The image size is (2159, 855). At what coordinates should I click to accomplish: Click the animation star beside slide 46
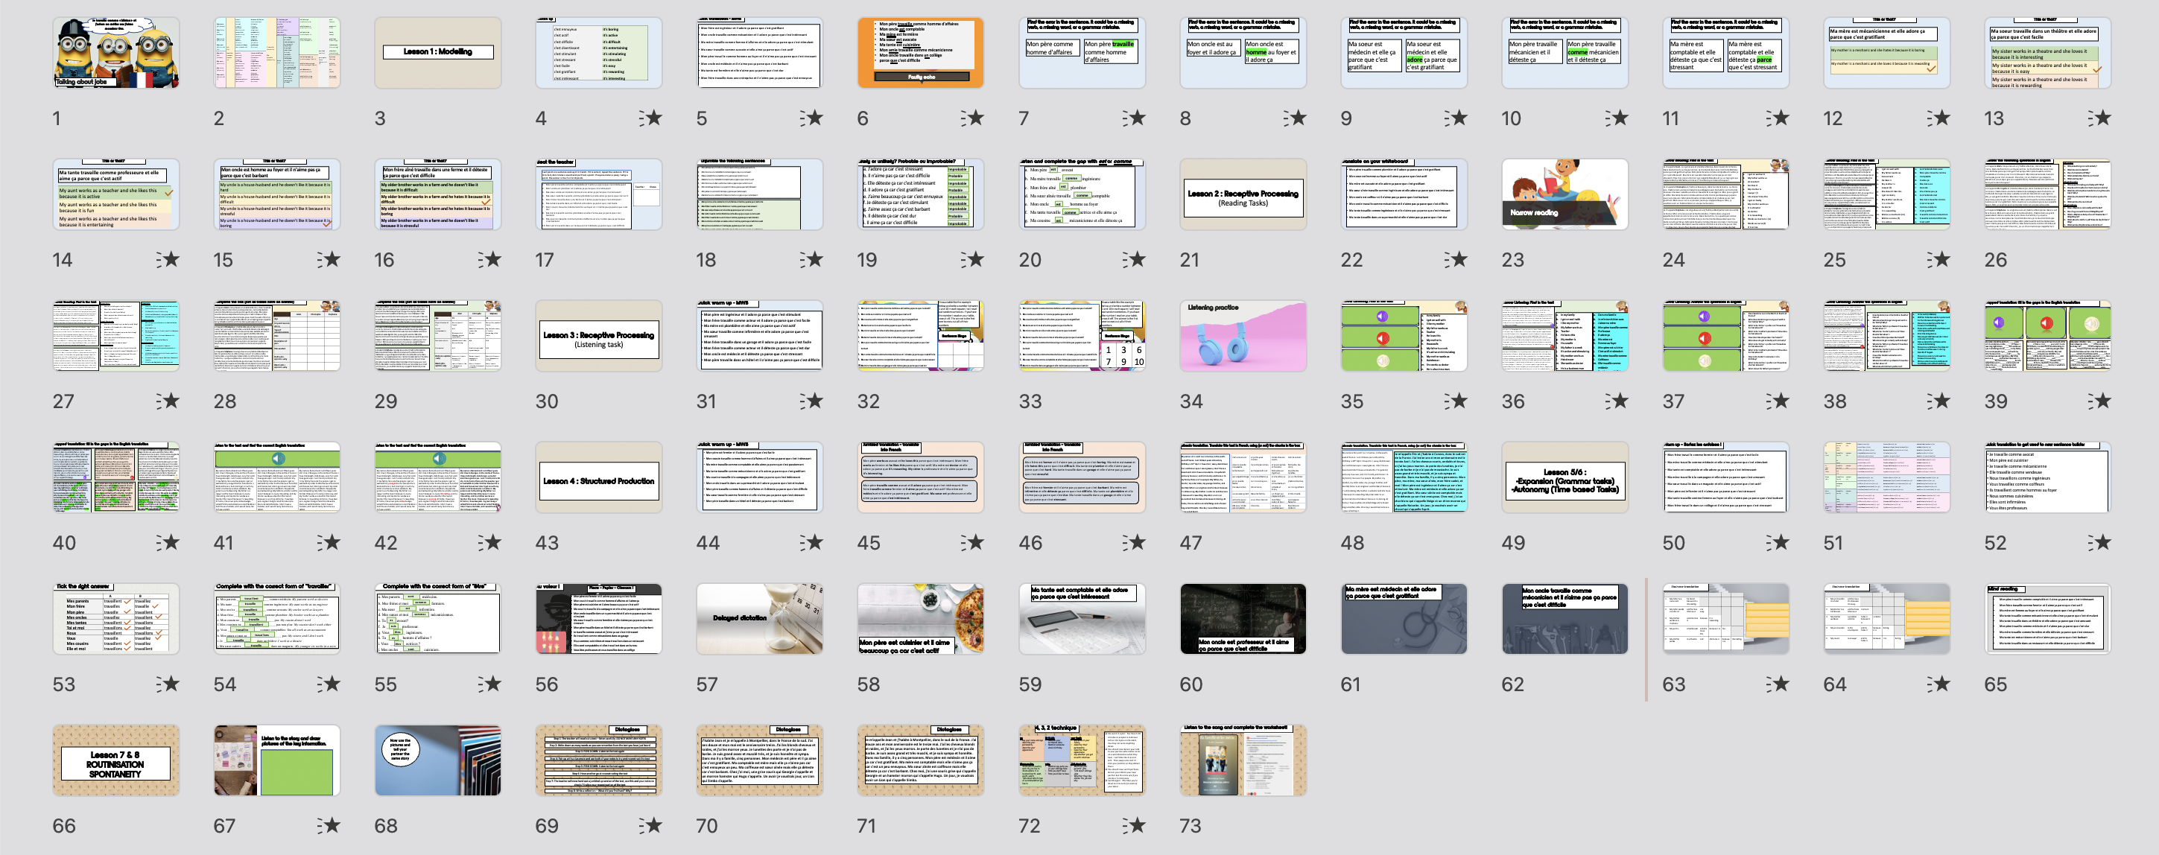click(x=1133, y=543)
